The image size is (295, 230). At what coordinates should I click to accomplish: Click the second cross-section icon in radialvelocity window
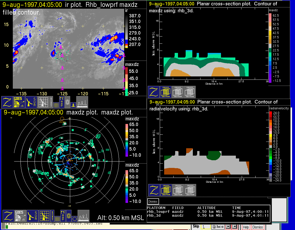coord(178,190)
